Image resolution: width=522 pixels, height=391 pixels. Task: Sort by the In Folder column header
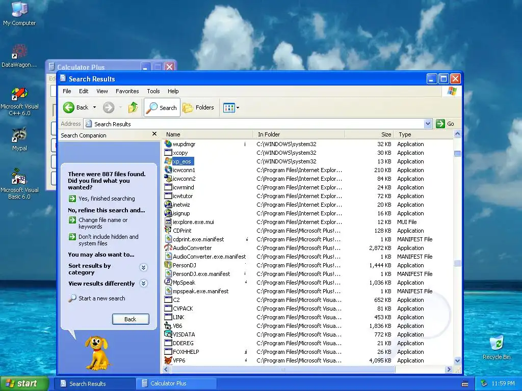tap(299, 134)
